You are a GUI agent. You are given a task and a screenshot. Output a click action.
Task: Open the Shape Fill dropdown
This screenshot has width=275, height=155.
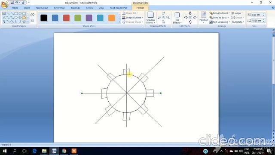(x=130, y=13)
